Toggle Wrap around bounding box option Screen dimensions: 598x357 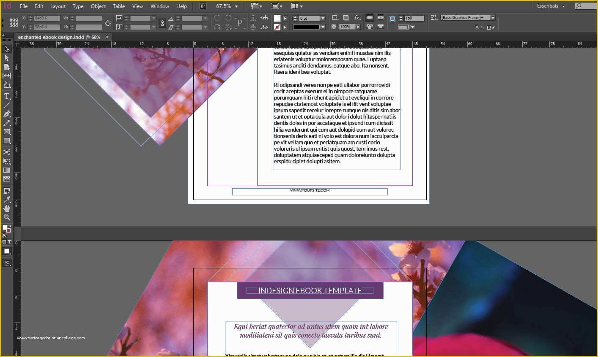(381, 18)
